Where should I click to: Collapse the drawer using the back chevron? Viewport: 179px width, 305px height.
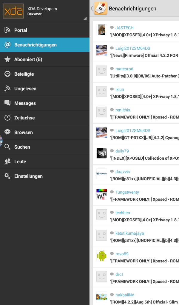pyautogui.click(x=92, y=8)
